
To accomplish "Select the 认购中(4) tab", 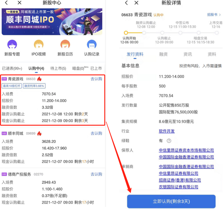I will (36, 68).
